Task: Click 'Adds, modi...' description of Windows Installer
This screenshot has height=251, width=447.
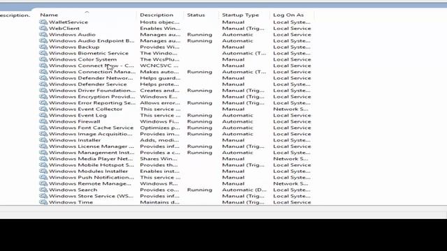Action: pos(159,140)
